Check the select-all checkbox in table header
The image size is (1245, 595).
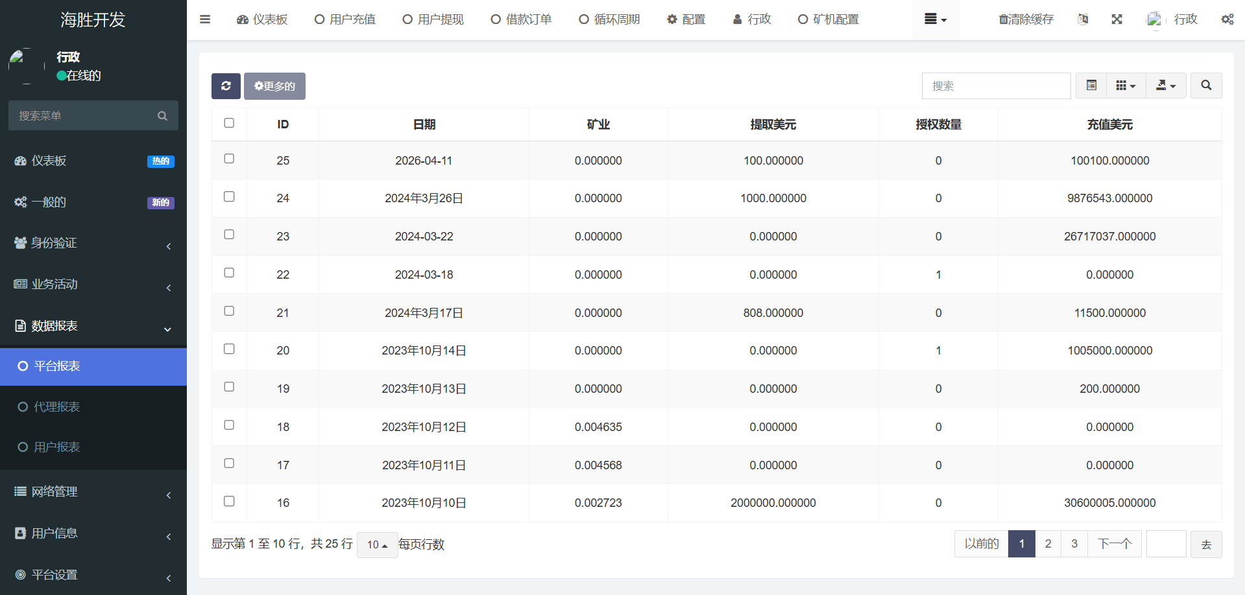[x=229, y=123]
